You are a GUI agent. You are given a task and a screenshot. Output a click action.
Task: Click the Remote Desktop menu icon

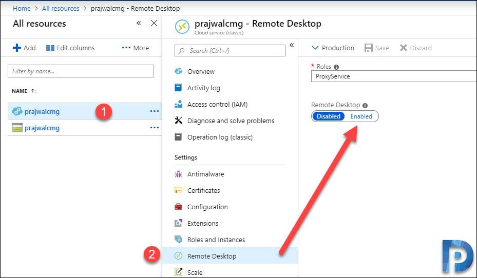pos(178,256)
